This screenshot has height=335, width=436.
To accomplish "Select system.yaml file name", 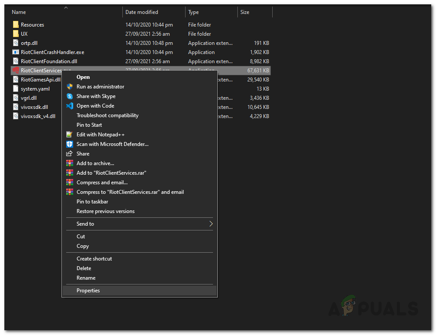I will click(35, 89).
